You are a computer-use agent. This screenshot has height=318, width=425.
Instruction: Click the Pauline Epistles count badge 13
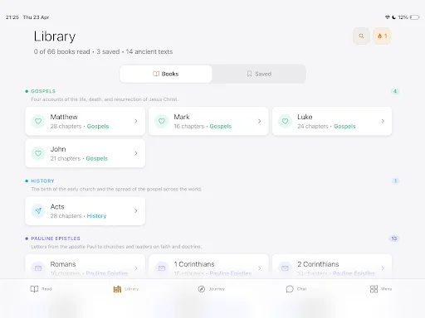[x=394, y=238]
